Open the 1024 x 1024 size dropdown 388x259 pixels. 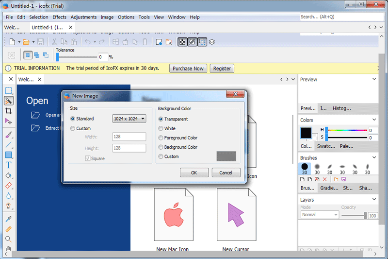[x=129, y=119]
